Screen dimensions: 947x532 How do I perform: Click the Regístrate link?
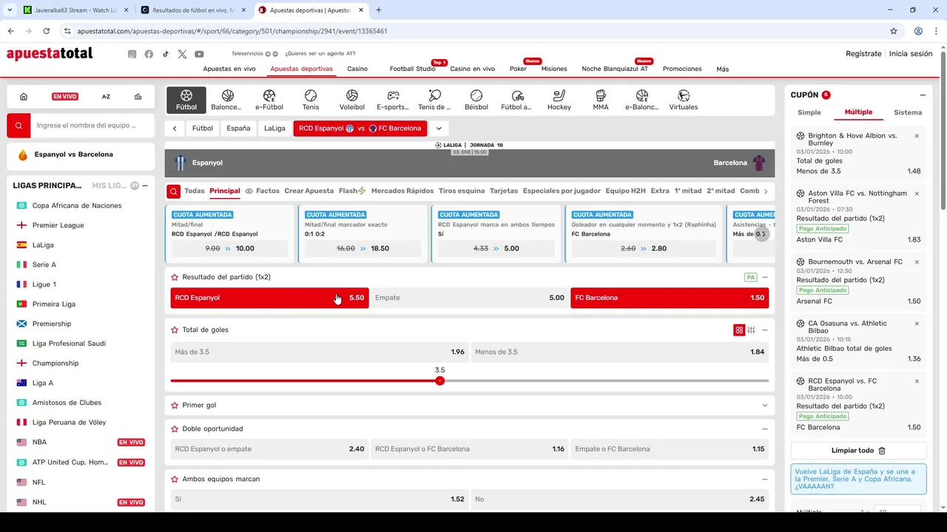coord(863,54)
